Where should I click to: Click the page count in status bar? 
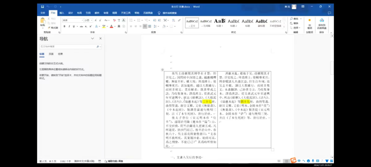pyautogui.click(x=48, y=161)
